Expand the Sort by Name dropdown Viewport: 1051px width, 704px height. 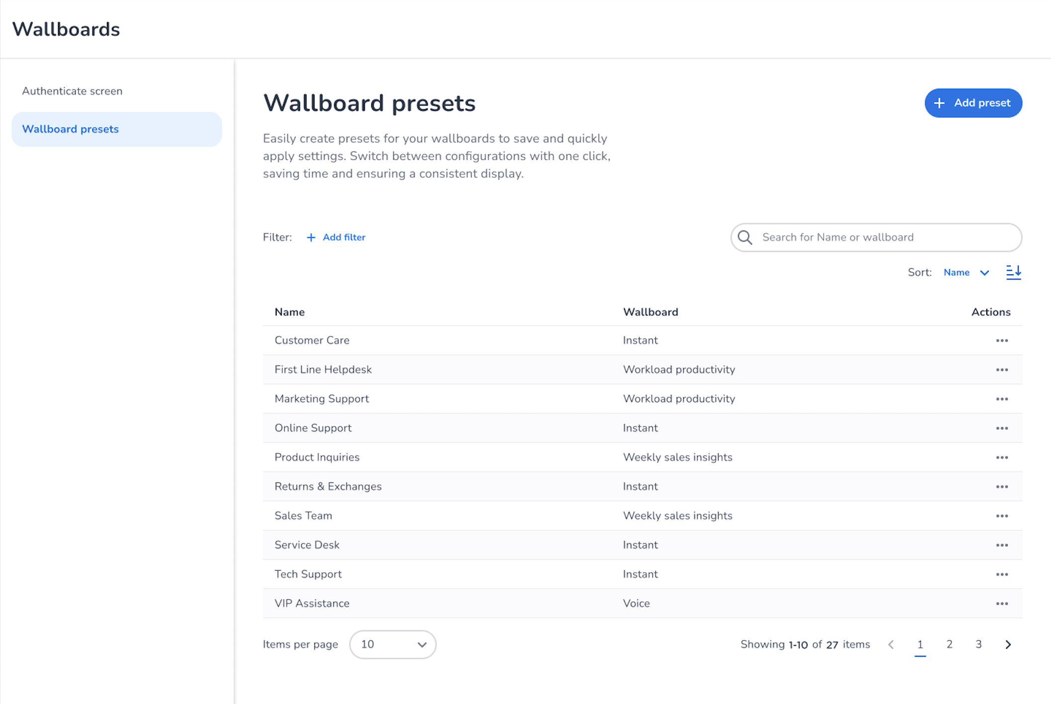click(966, 272)
